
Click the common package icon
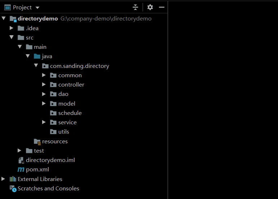point(53,75)
